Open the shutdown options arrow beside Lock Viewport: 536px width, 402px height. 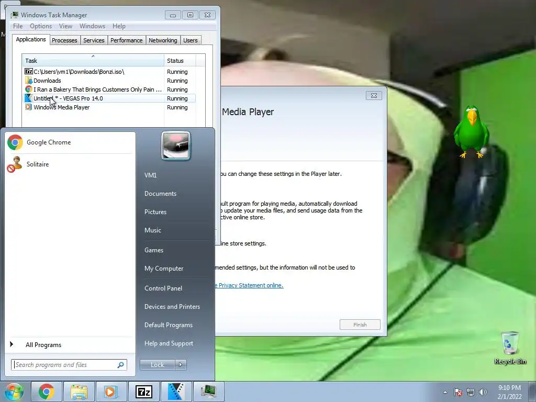click(181, 365)
